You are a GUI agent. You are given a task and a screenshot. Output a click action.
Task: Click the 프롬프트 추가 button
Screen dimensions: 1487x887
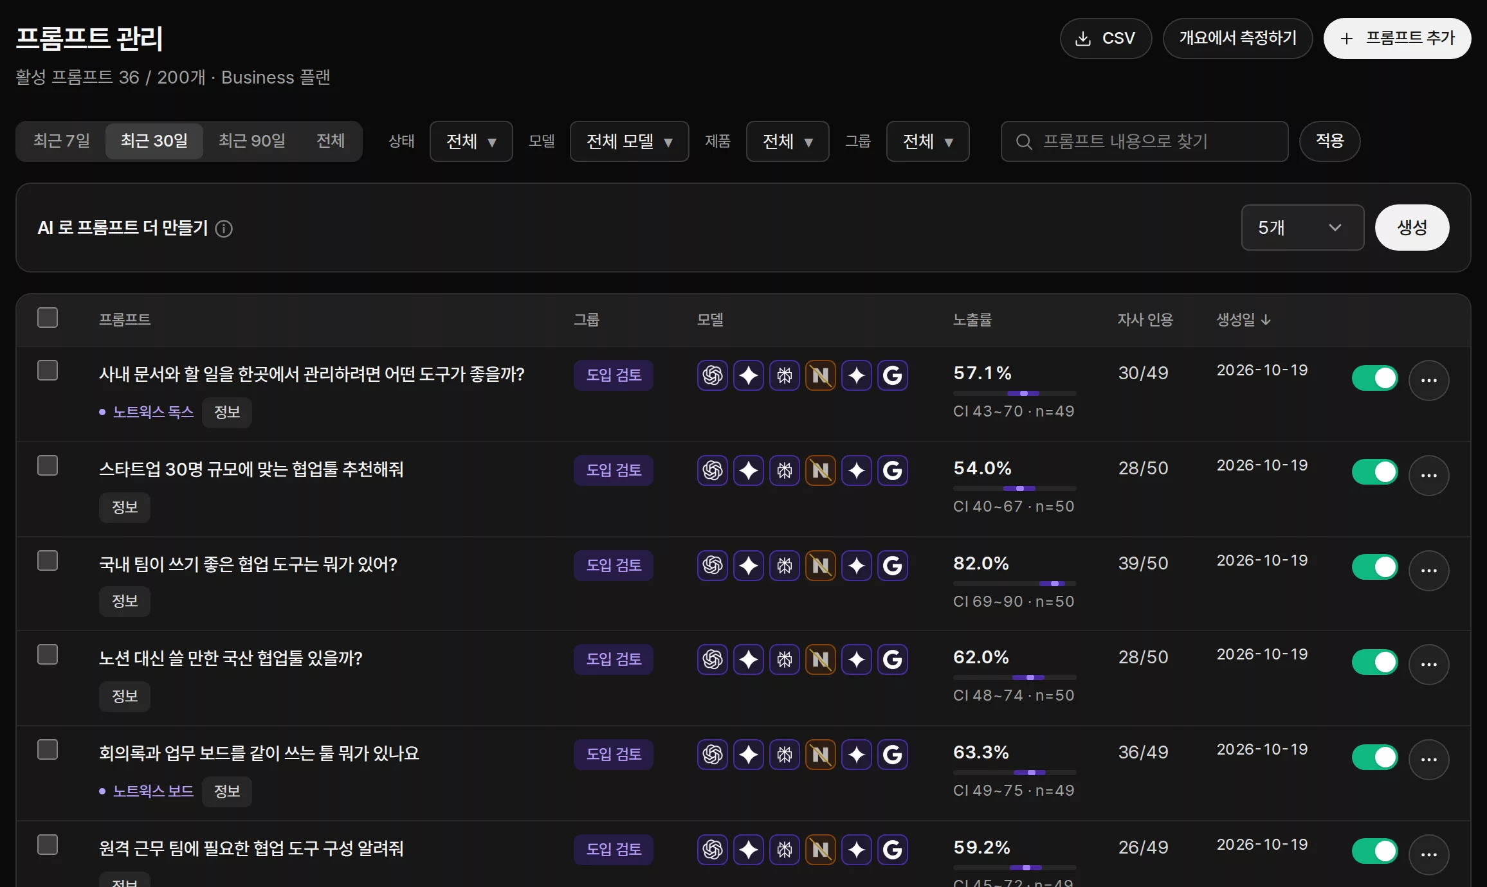1397,39
